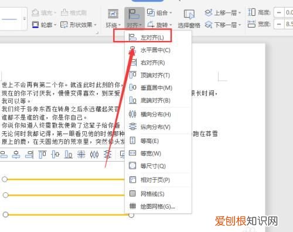293x232 pixels.
Task: Decrease the 高度 height value
Action: pos(279,13)
